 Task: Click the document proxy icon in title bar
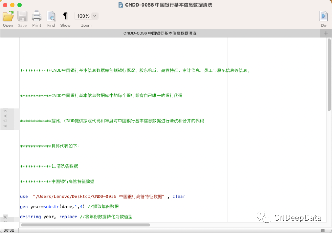point(121,5)
